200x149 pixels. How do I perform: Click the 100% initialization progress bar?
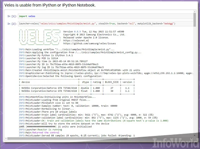point(41,127)
